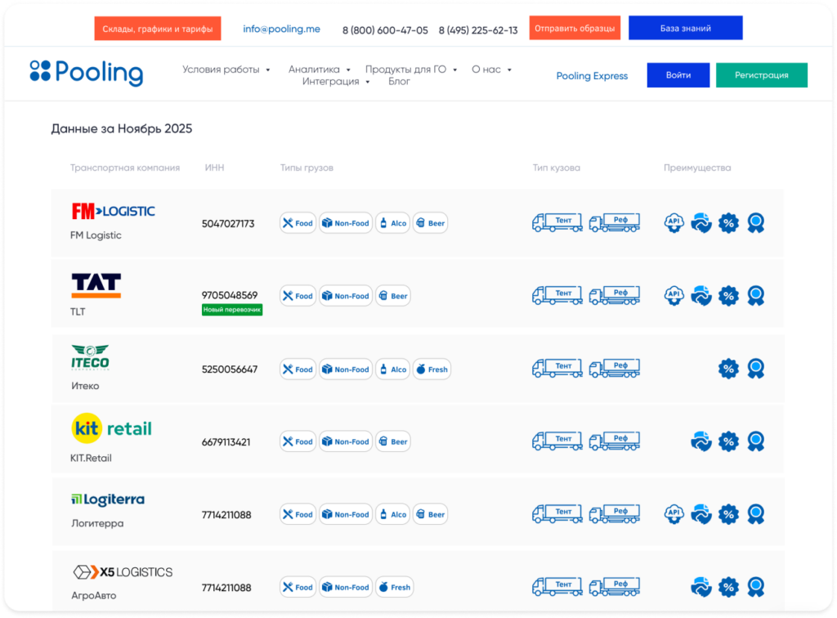Screen dimensions: 837x618
Task: Click the Alco cargo tag for FM Logistic
Action: point(392,223)
